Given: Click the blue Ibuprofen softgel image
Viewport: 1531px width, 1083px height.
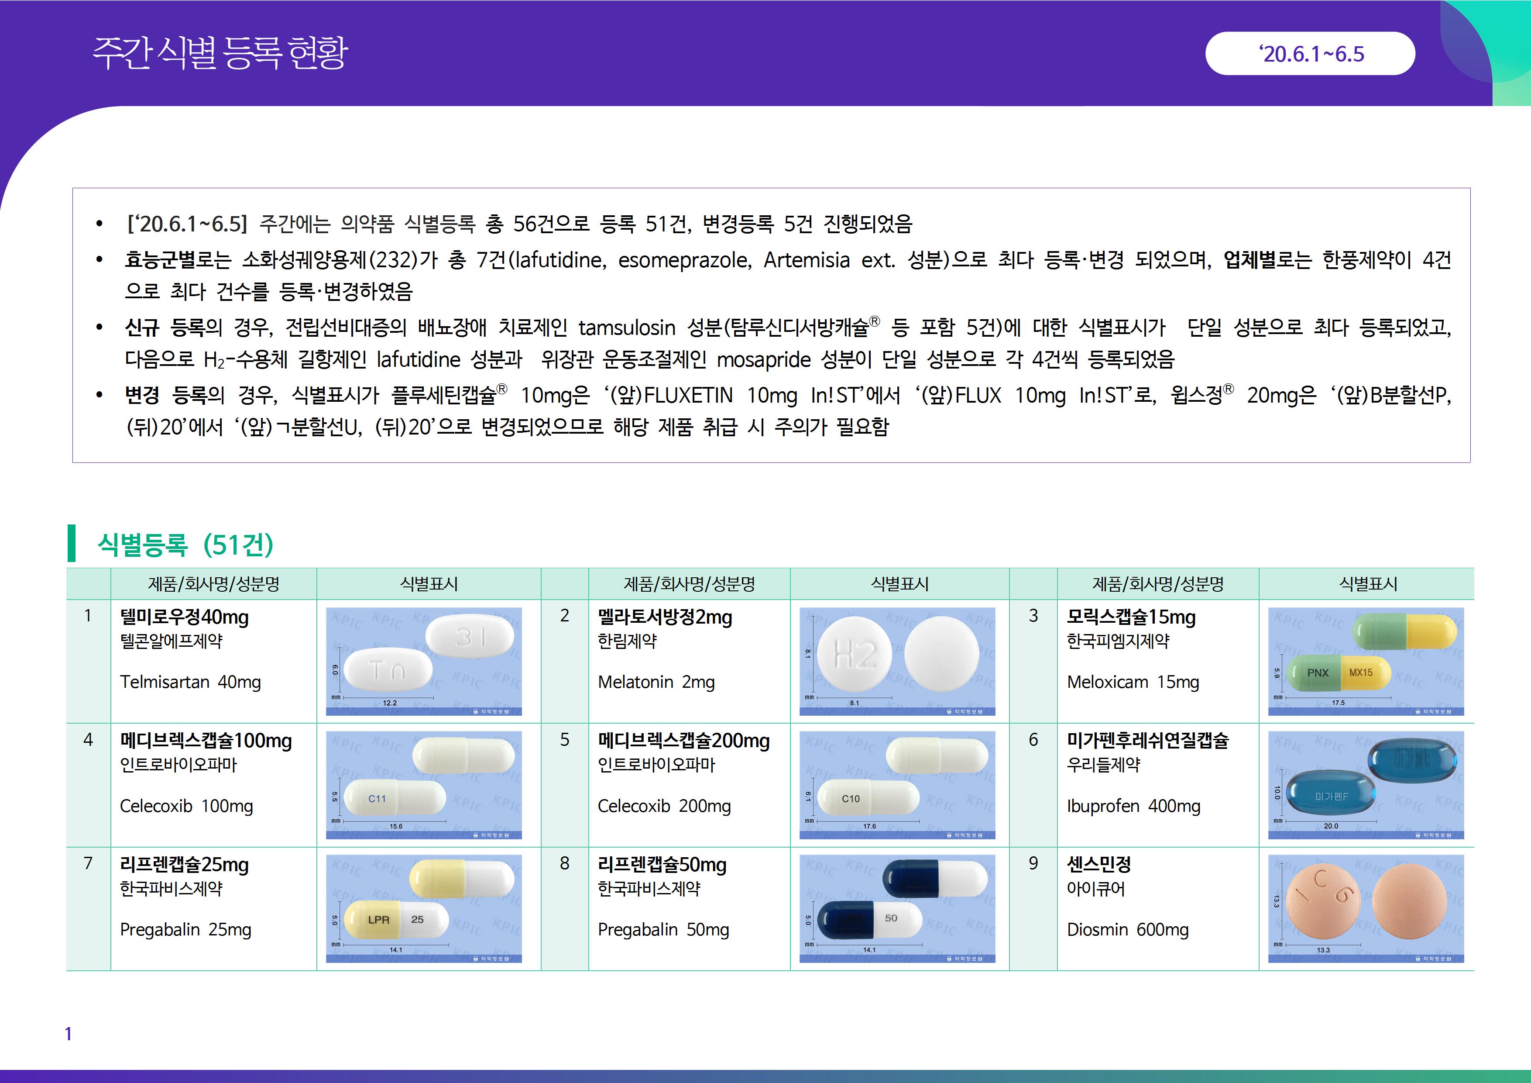Looking at the screenshot, I should click(x=1365, y=785).
